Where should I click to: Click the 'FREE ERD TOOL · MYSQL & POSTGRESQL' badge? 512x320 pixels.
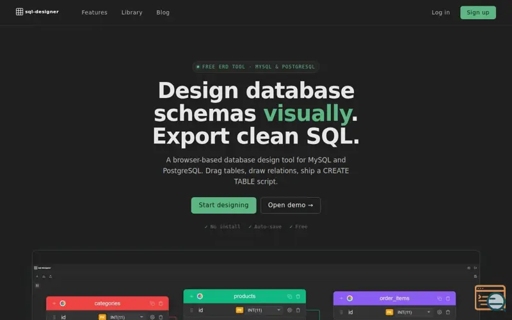tap(255, 67)
